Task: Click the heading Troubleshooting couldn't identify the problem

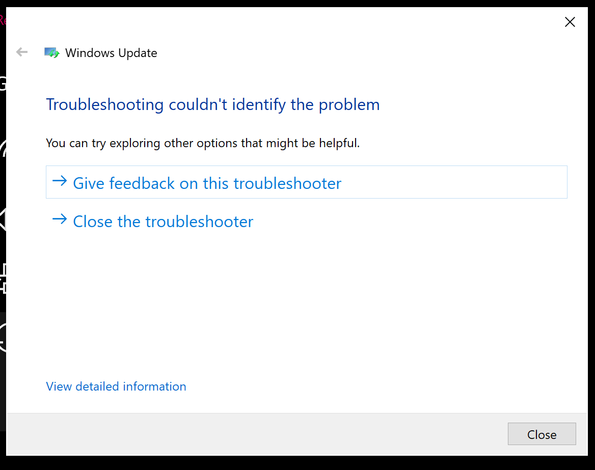Action: tap(213, 105)
